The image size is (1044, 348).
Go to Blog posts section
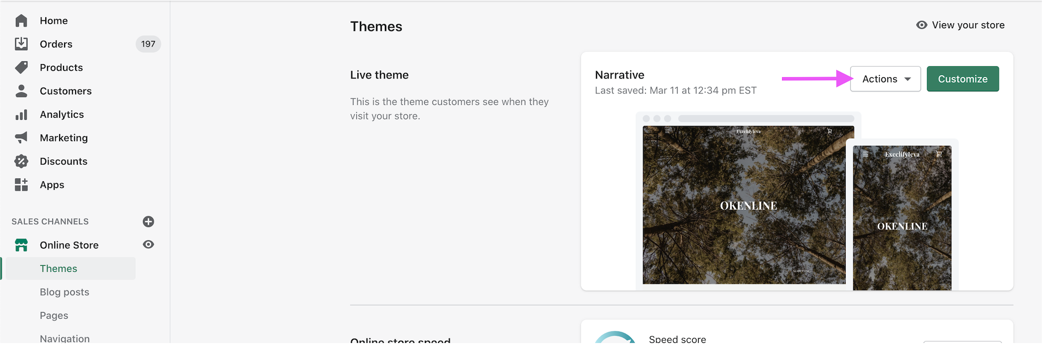[64, 292]
